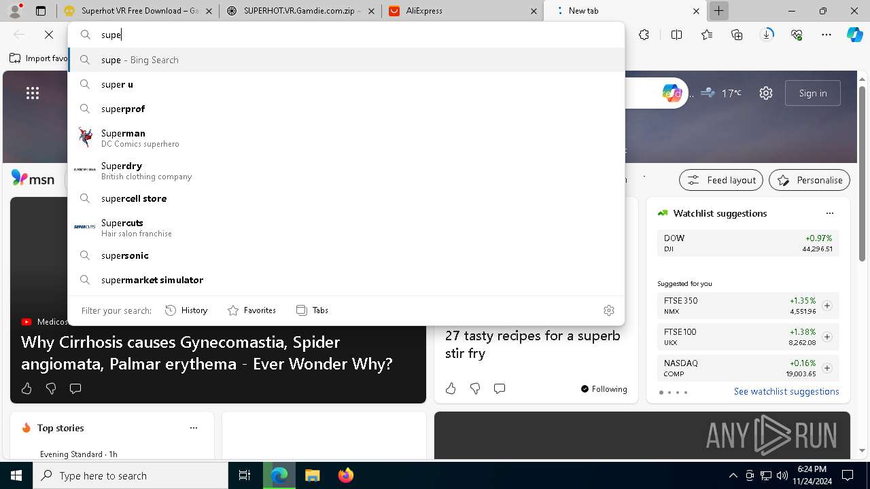This screenshot has width=870, height=489.
Task: Open Collections toolbar icon
Action: pos(737,35)
